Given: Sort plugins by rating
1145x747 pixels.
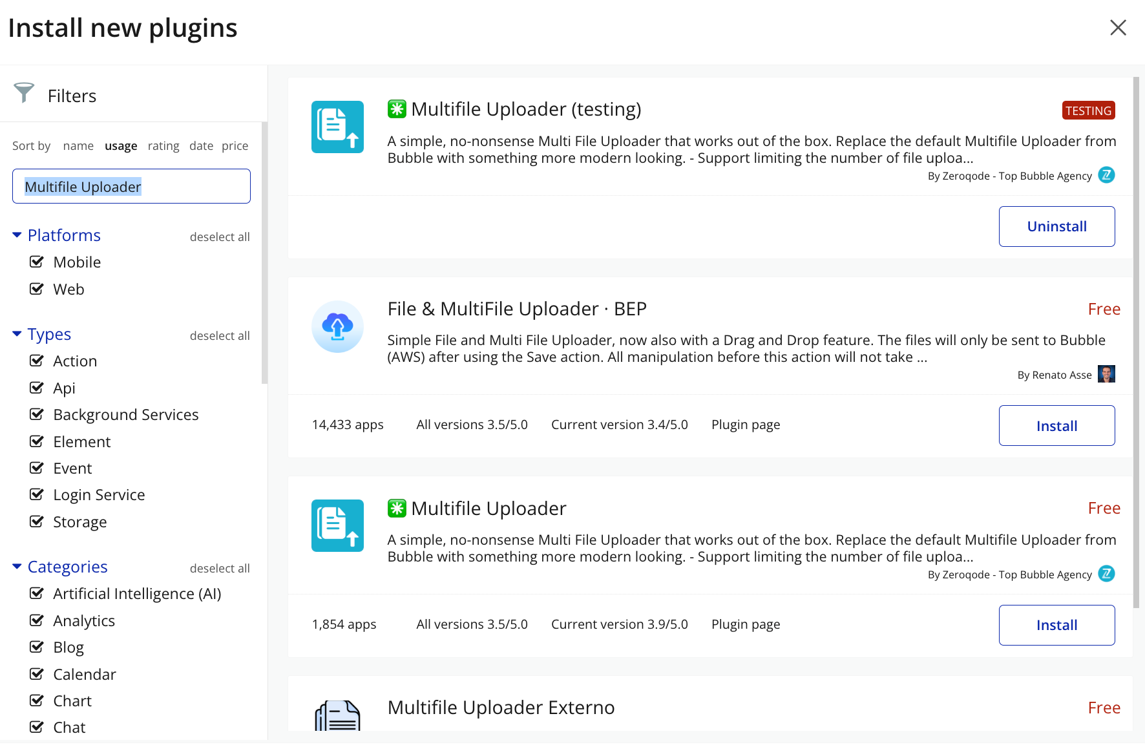Looking at the screenshot, I should tap(163, 146).
